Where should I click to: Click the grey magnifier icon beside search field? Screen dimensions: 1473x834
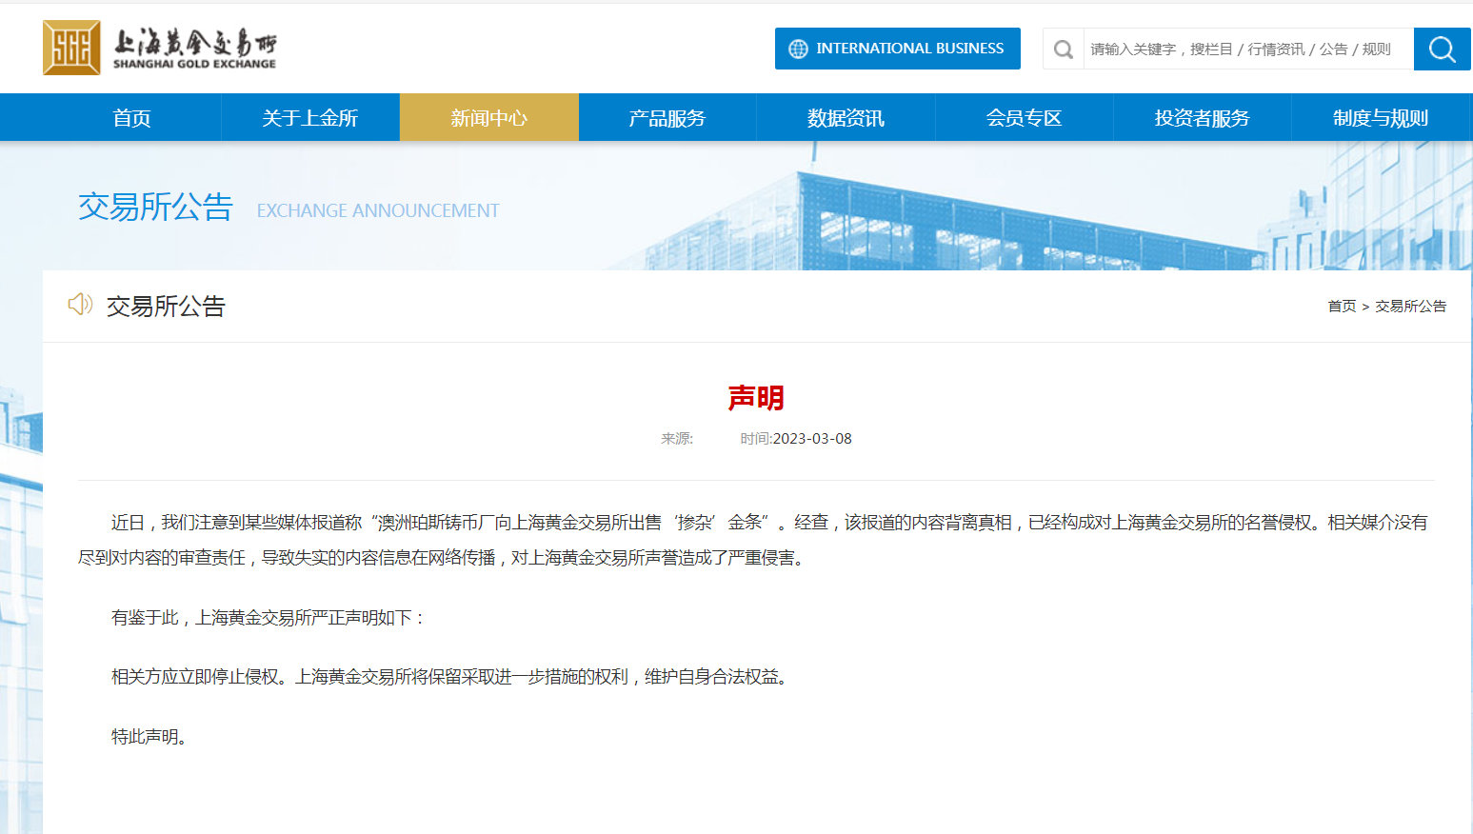pos(1064,50)
